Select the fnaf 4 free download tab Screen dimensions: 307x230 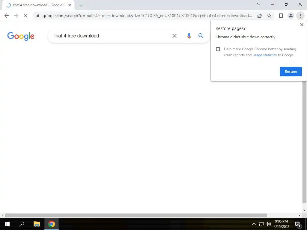pyautogui.click(x=38, y=5)
